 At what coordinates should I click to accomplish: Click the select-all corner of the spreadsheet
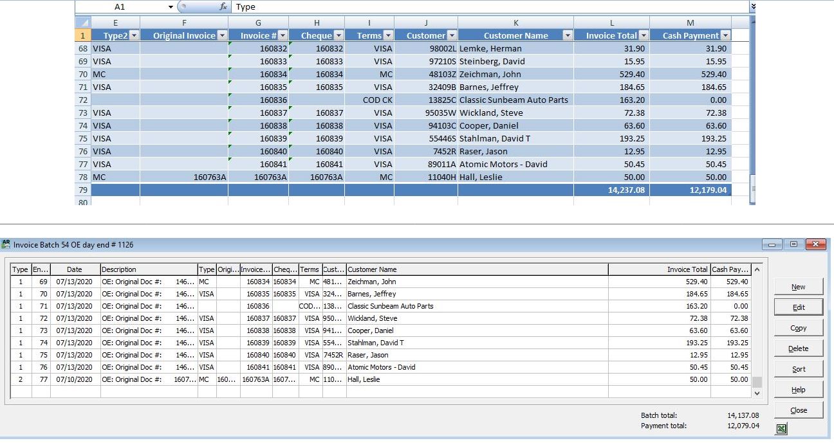(x=83, y=22)
